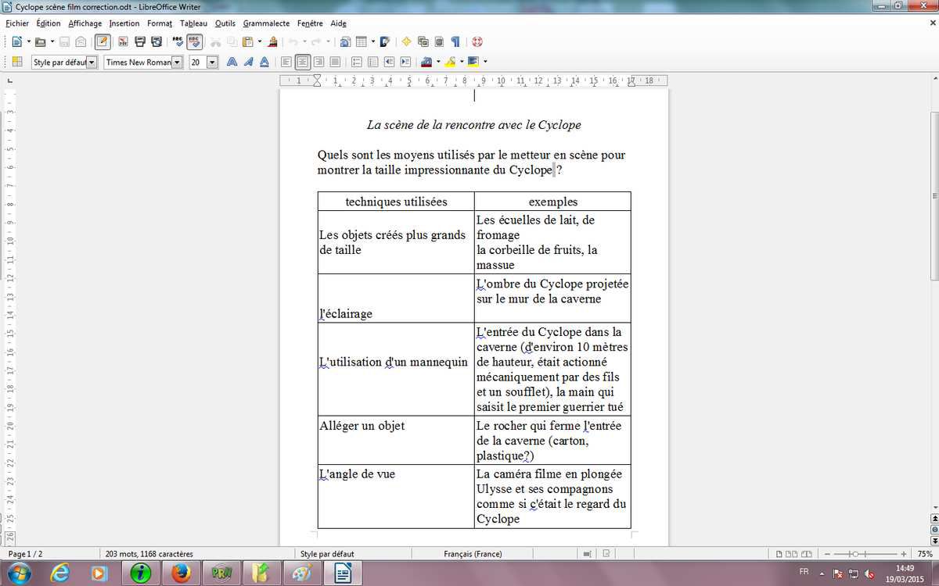Click the 'Français (France)' language status field
This screenshot has height=586, width=939.
point(473,554)
